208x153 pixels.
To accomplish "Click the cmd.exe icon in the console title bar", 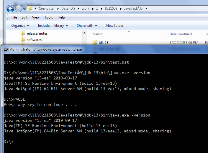I will [x=6, y=49].
